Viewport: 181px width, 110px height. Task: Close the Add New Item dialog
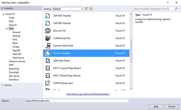click(x=176, y=3)
